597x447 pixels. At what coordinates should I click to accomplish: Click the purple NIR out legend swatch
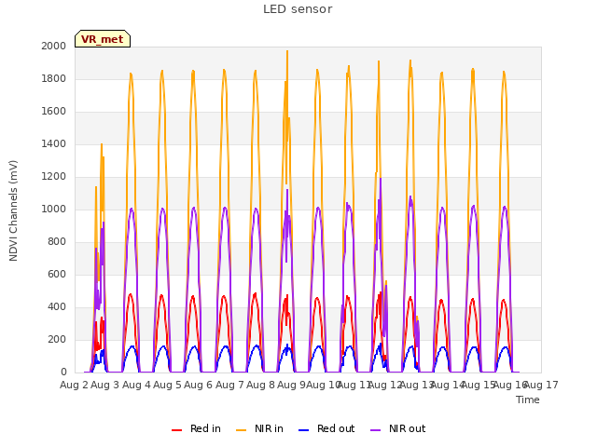point(375,430)
